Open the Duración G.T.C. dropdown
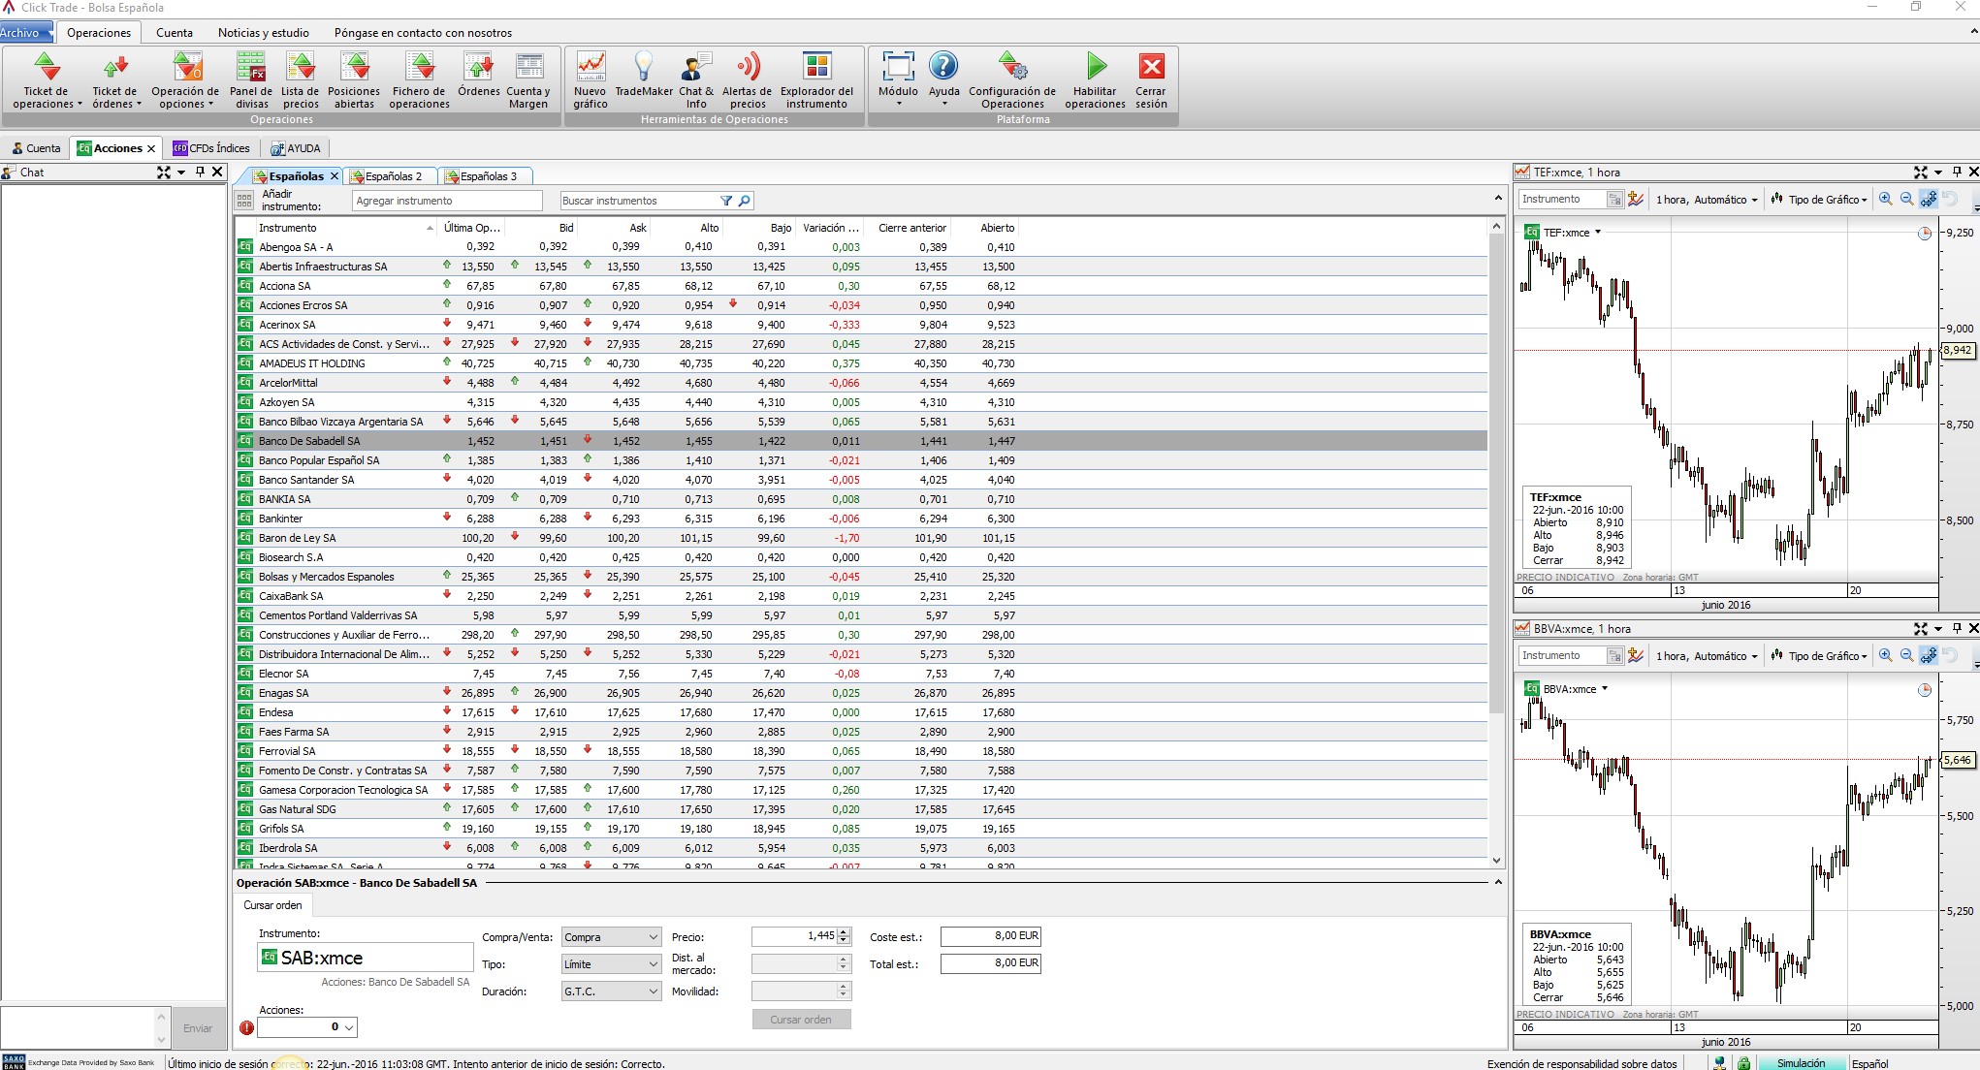 tap(611, 991)
